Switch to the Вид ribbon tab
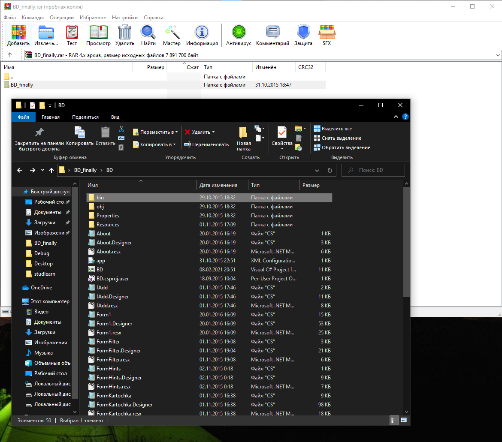 click(115, 117)
